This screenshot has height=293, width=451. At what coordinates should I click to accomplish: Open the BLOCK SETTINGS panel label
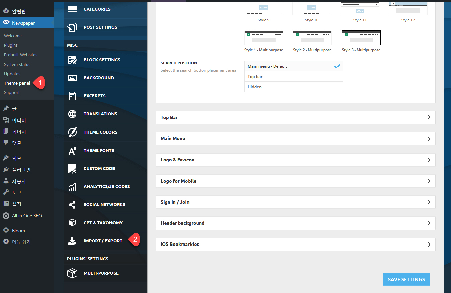[102, 60]
